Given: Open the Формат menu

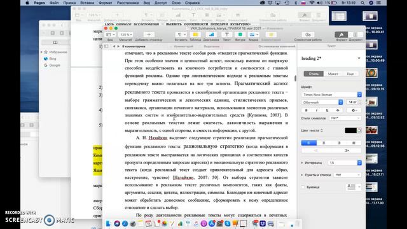Looking at the screenshot, I should 106,3.
